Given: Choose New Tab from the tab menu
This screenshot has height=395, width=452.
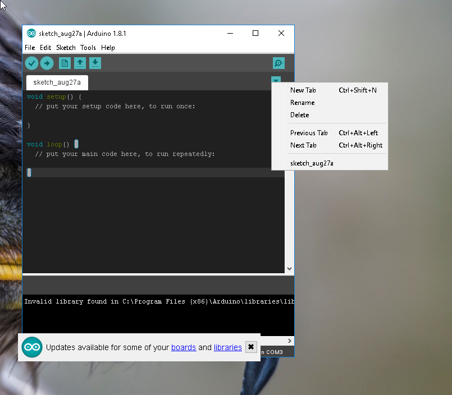Looking at the screenshot, I should coord(330,90).
